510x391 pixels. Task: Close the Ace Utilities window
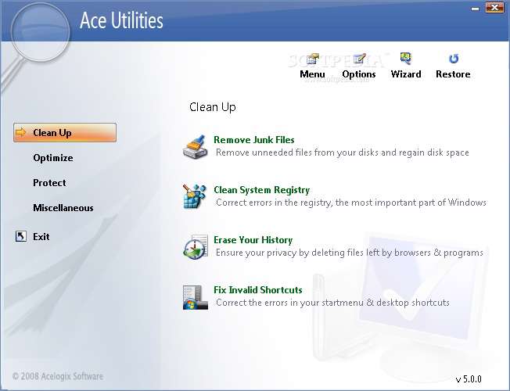pyautogui.click(x=494, y=7)
